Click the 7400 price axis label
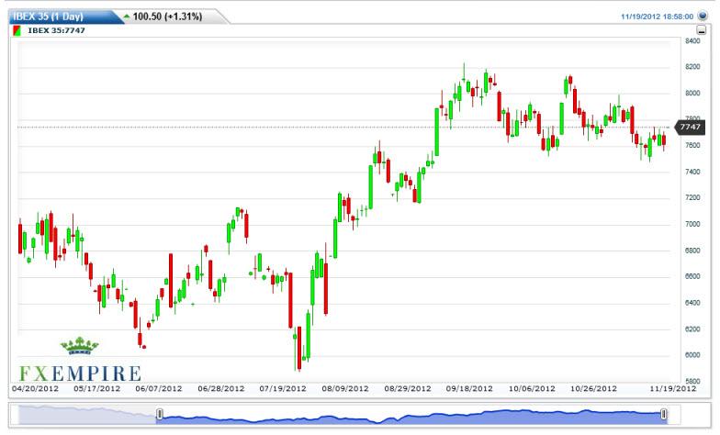This screenshot has height=435, width=720. 692,172
